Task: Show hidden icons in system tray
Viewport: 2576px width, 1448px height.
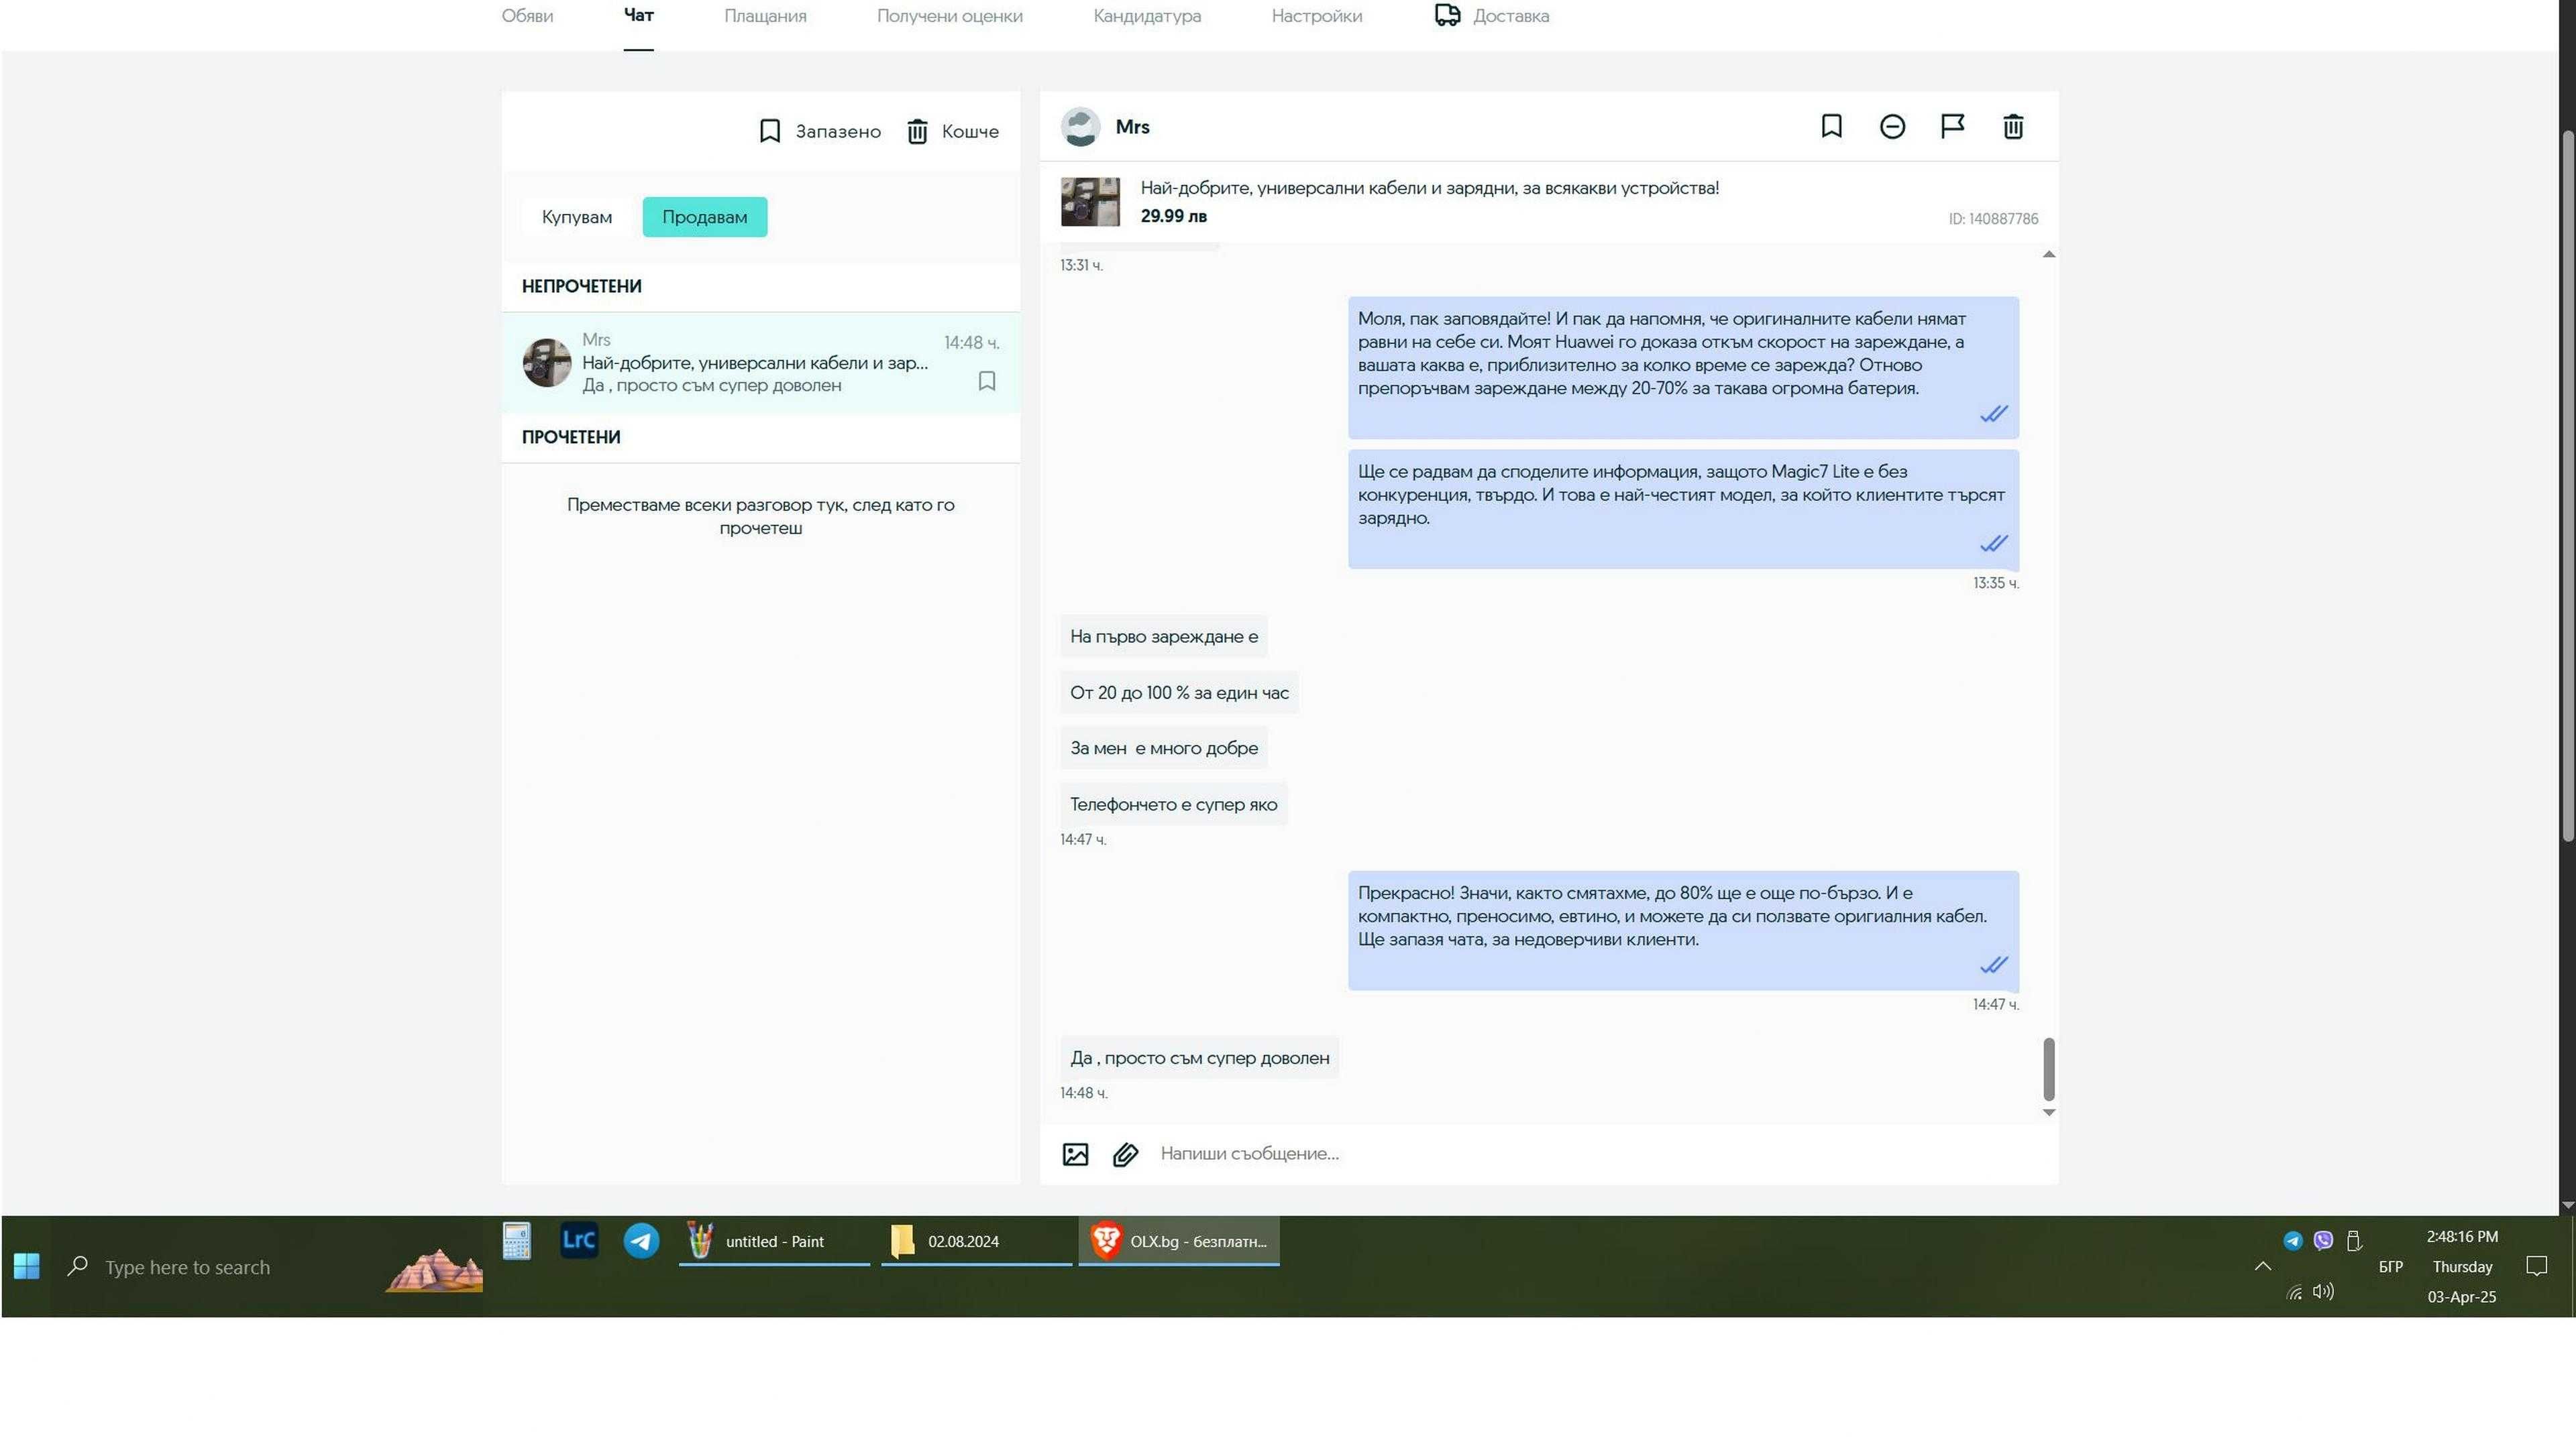Action: click(x=2262, y=1266)
